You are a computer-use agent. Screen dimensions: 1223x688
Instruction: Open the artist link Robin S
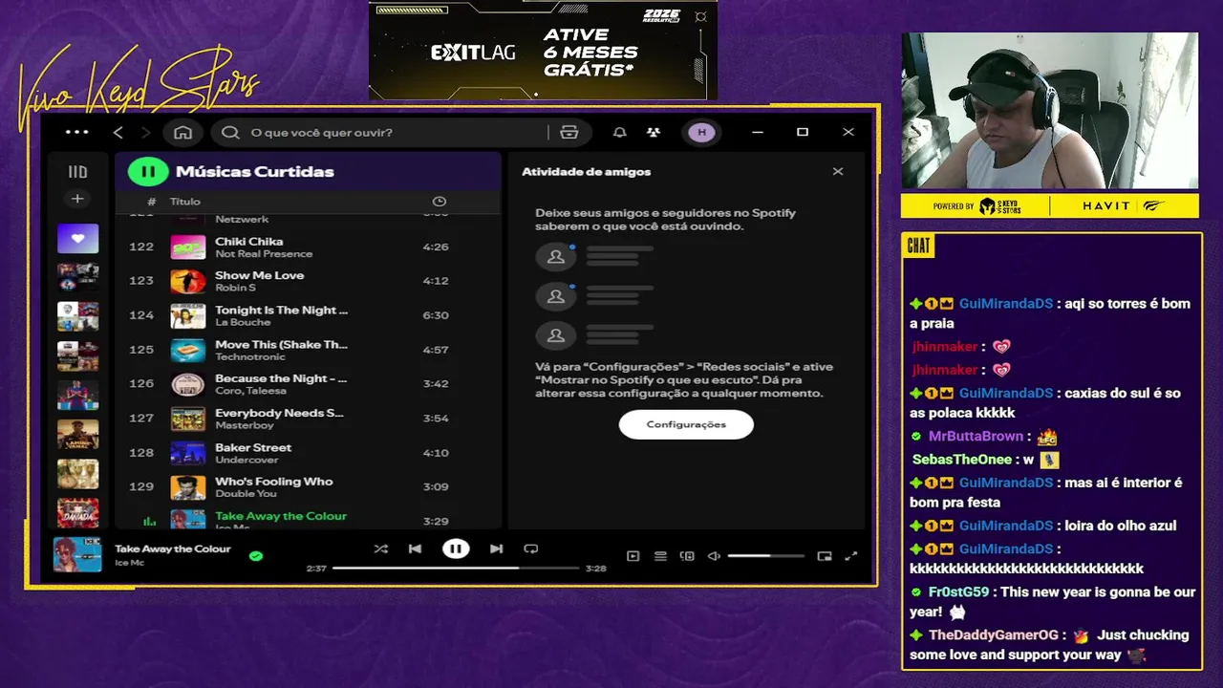[235, 288]
